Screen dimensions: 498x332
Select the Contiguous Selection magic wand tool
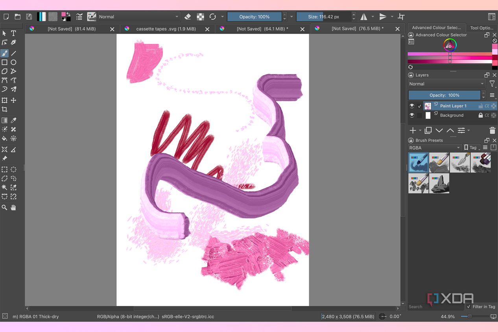point(5,188)
